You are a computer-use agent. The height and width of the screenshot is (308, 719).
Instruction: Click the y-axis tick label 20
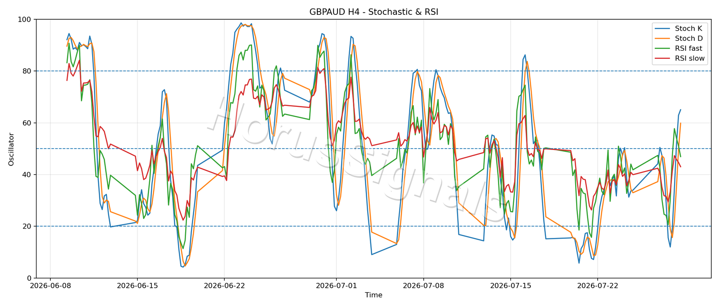pos(27,226)
